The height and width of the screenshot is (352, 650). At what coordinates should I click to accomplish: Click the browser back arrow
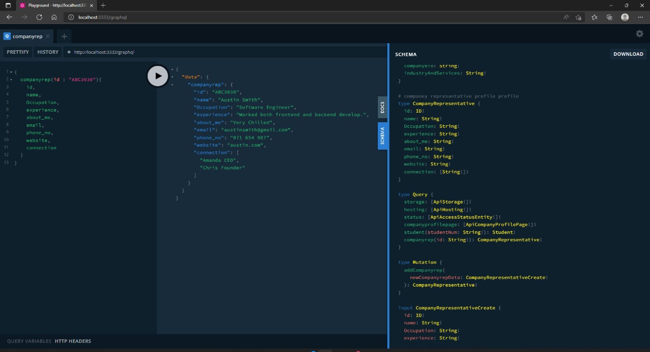coord(9,17)
